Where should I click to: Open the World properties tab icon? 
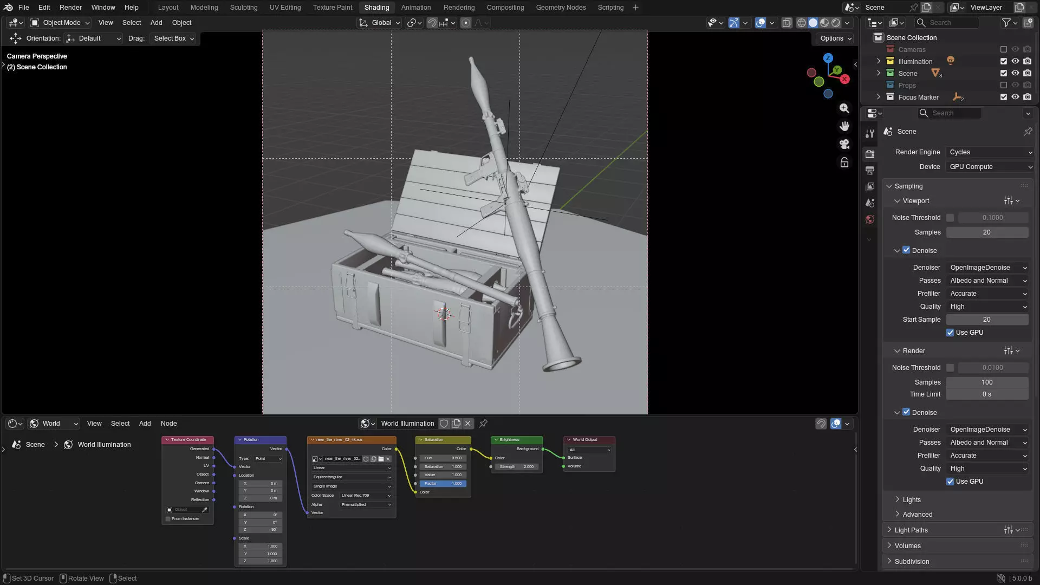870,219
